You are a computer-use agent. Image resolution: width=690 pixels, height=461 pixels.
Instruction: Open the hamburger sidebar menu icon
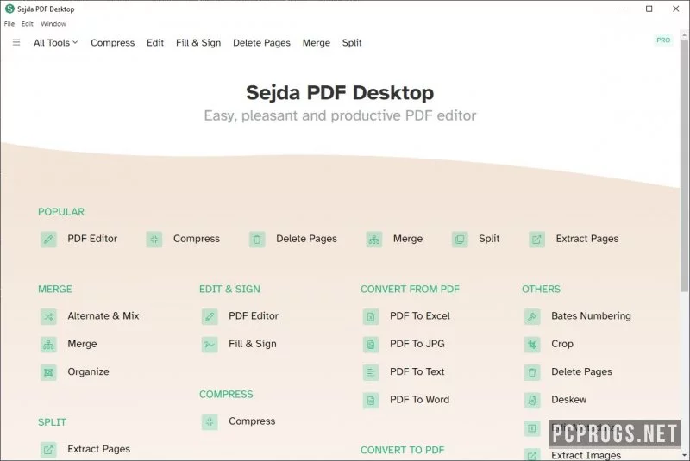(16, 42)
